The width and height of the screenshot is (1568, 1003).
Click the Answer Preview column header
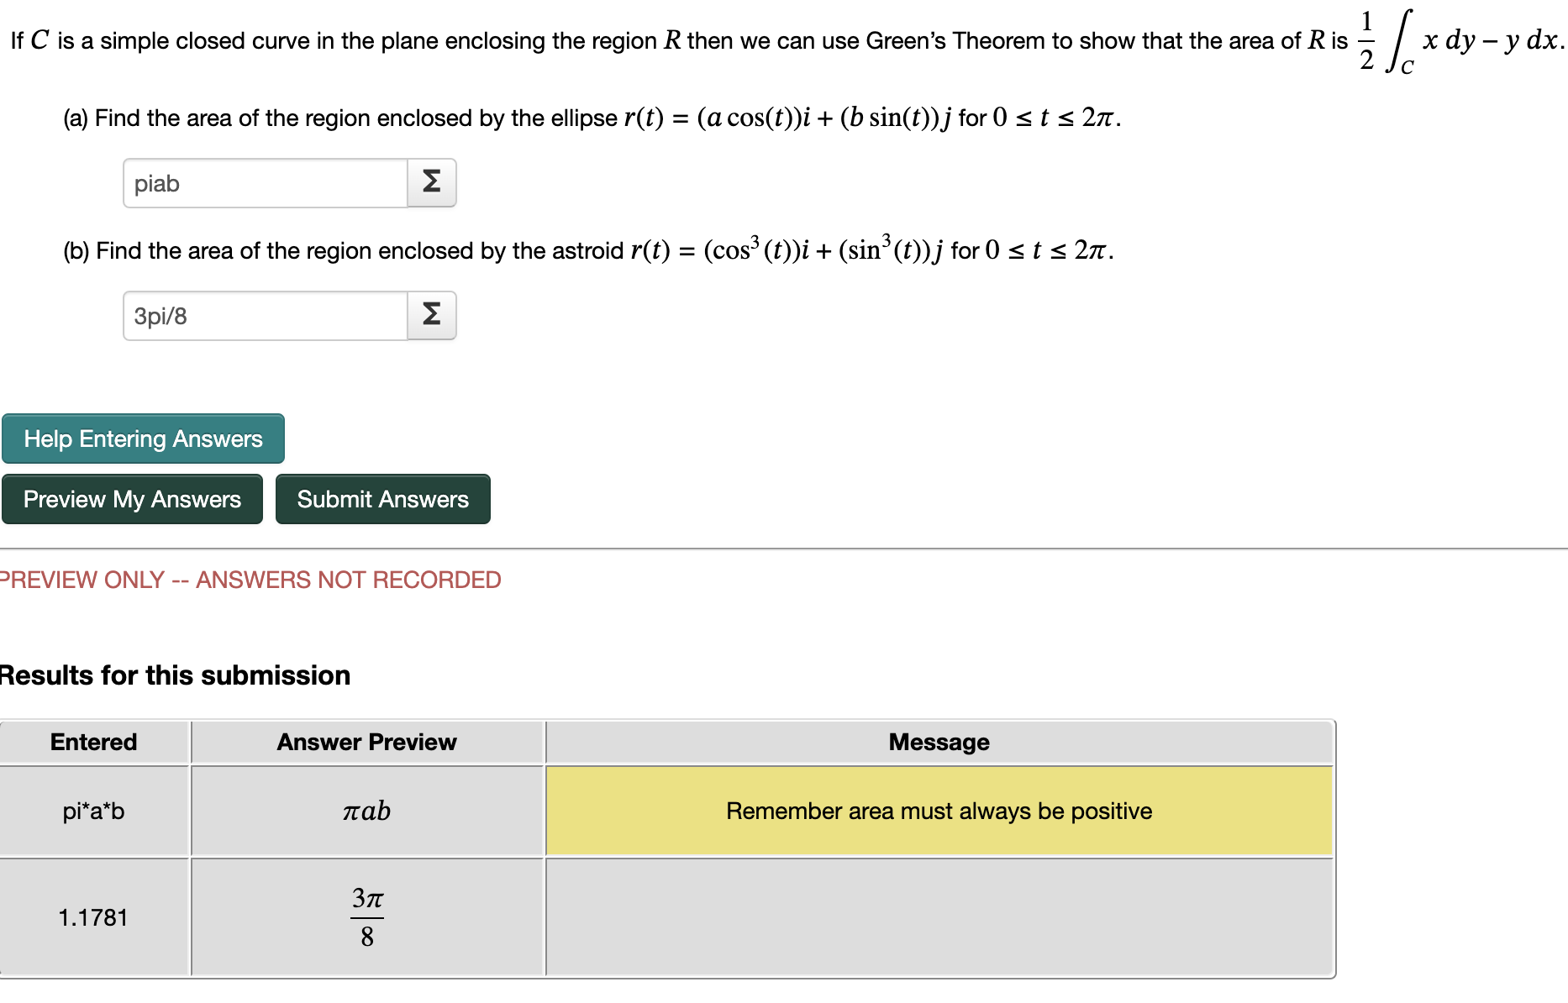click(366, 742)
